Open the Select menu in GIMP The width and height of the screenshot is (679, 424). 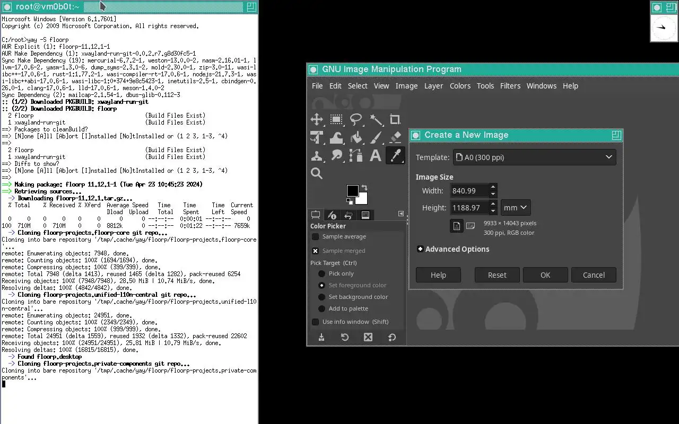coord(358,86)
